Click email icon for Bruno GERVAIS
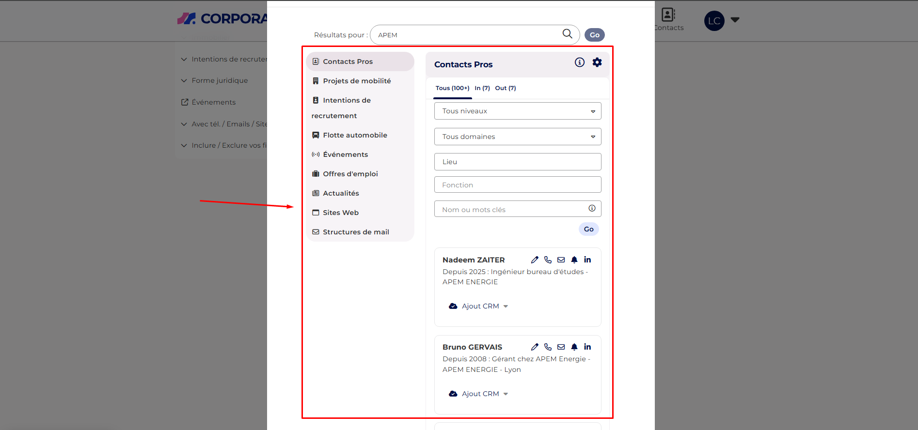 pyautogui.click(x=561, y=347)
